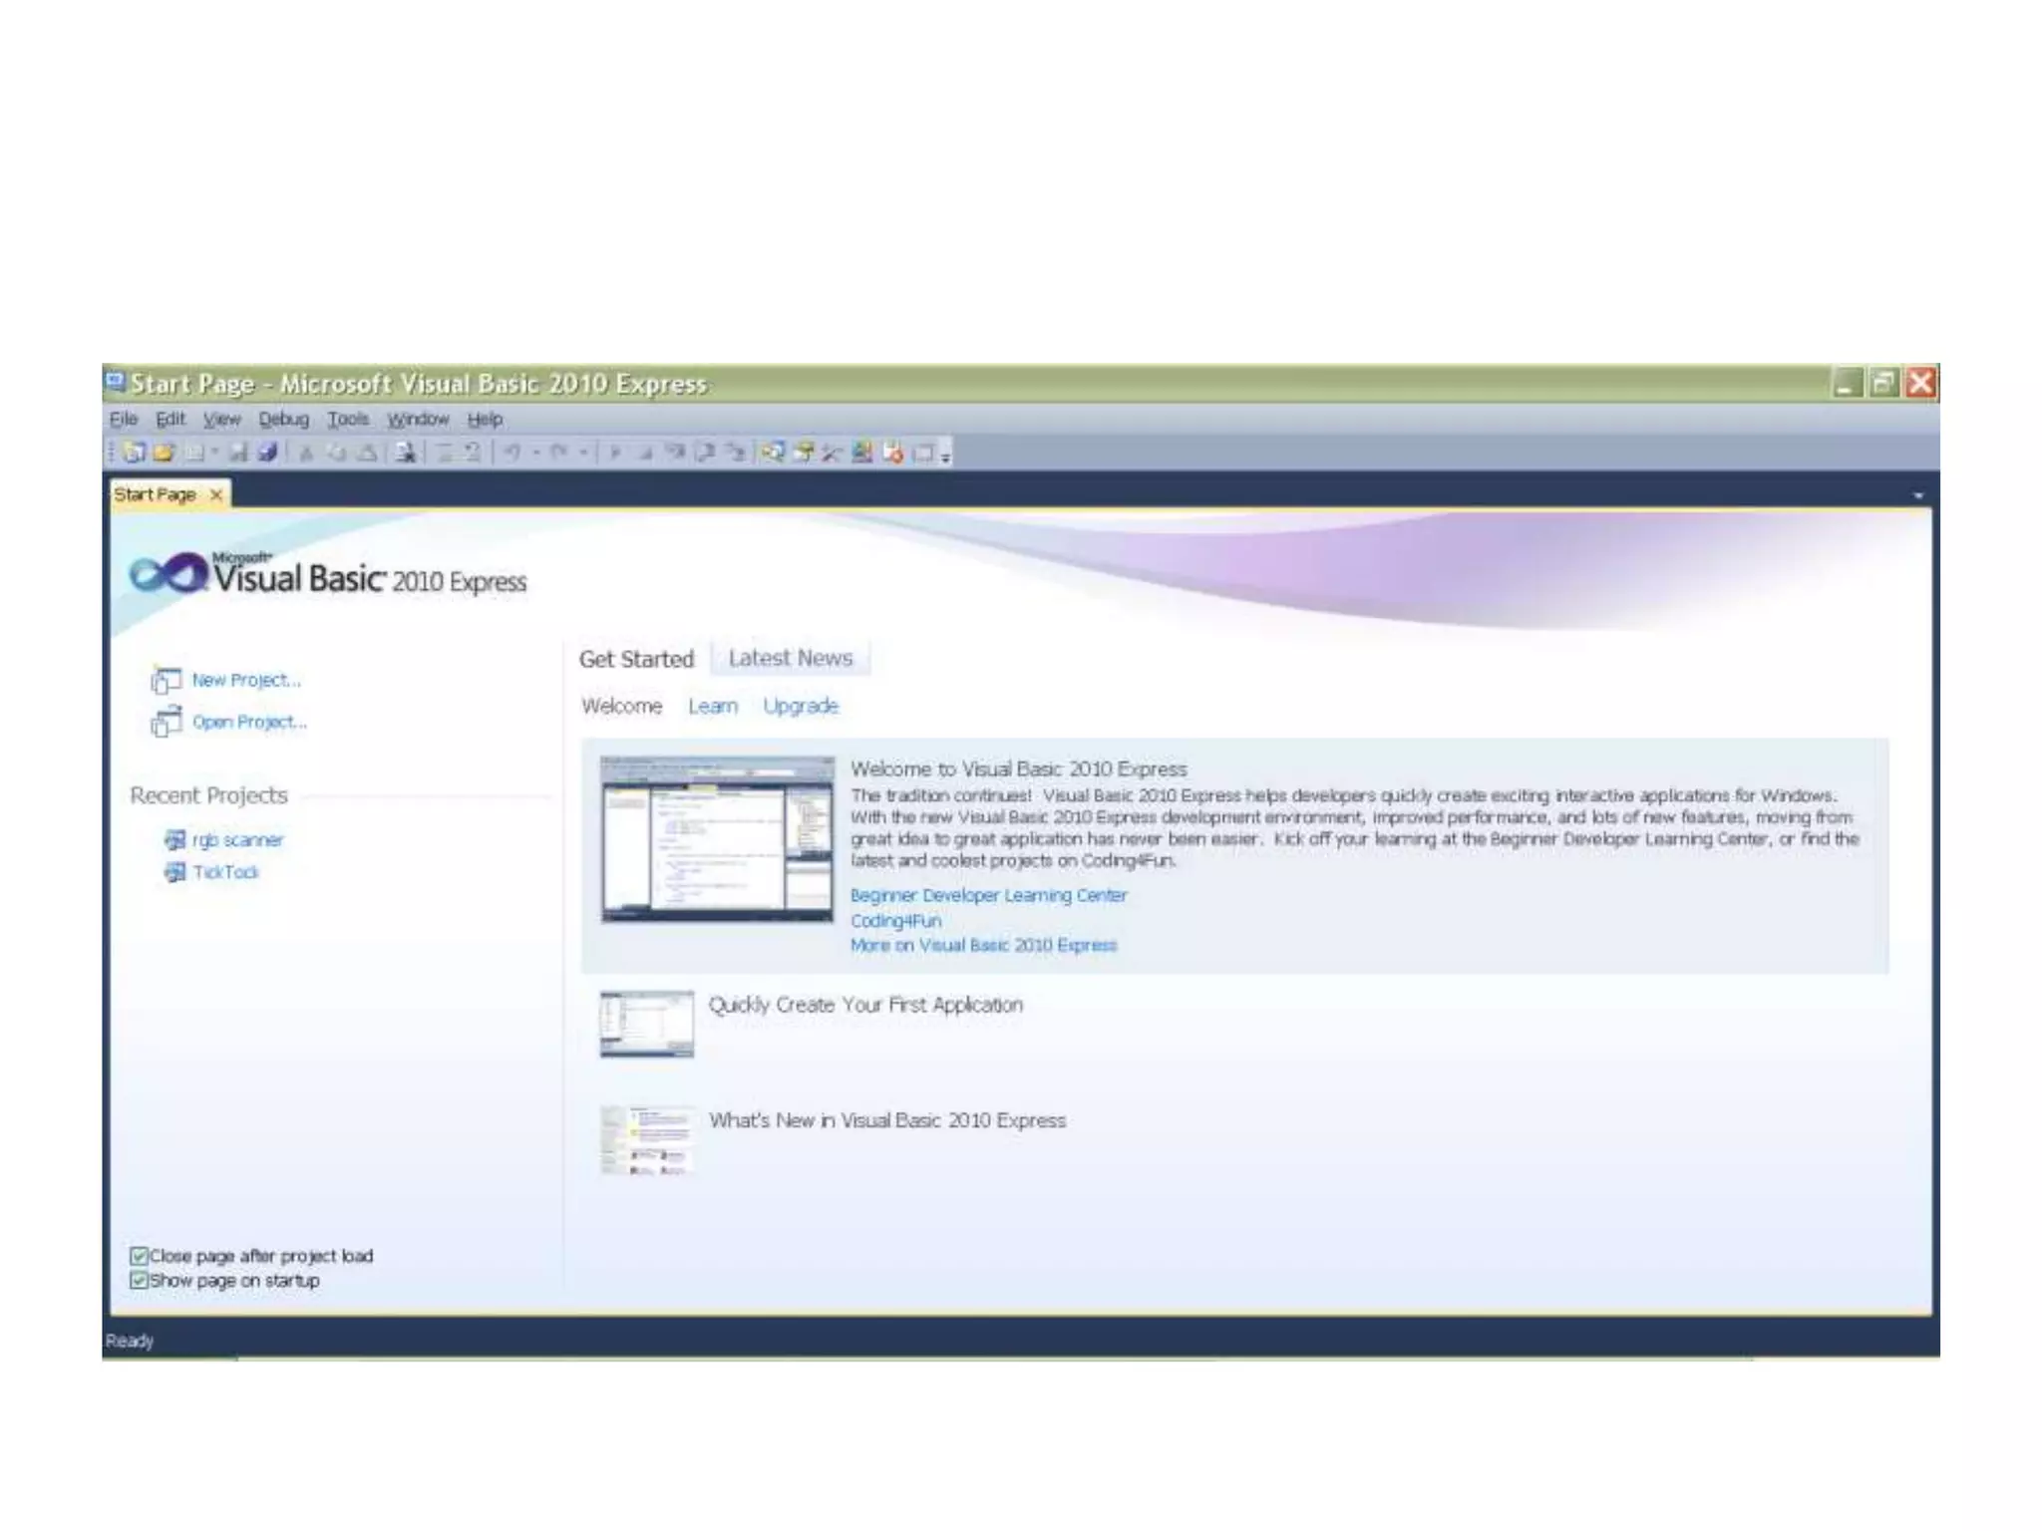The width and height of the screenshot is (2042, 1531).
Task: Open the Toolbox via hammer-wrench icon
Action: click(833, 454)
